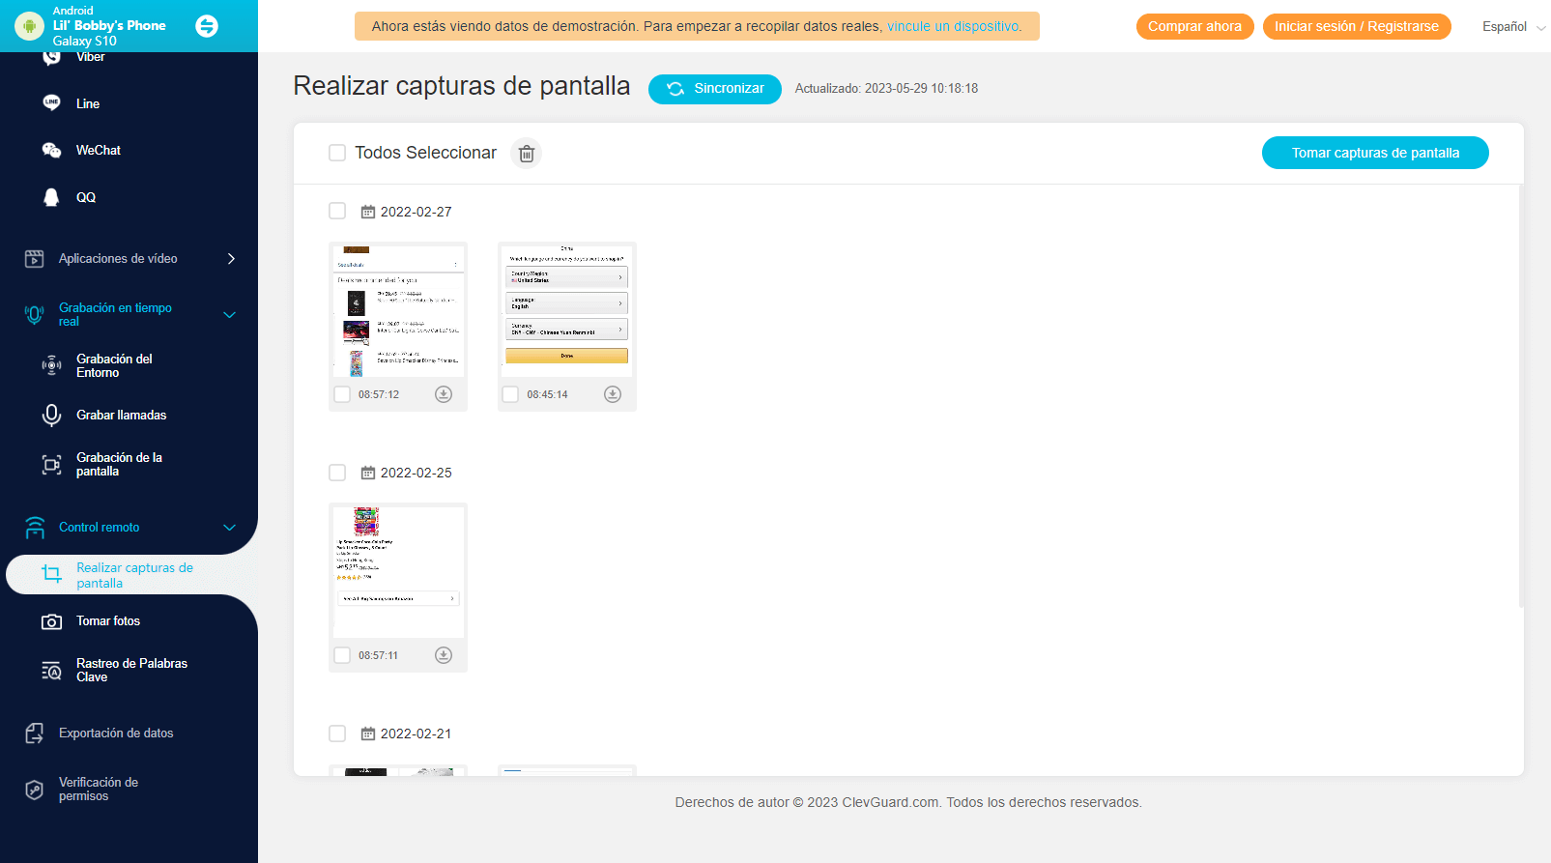
Task: Click the 2022-02-27 date label
Action: 416,212
